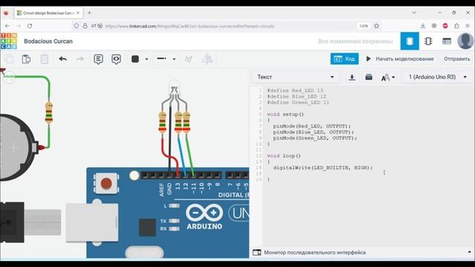
Task: Click the mirror flip icon
Action: pos(207,59)
